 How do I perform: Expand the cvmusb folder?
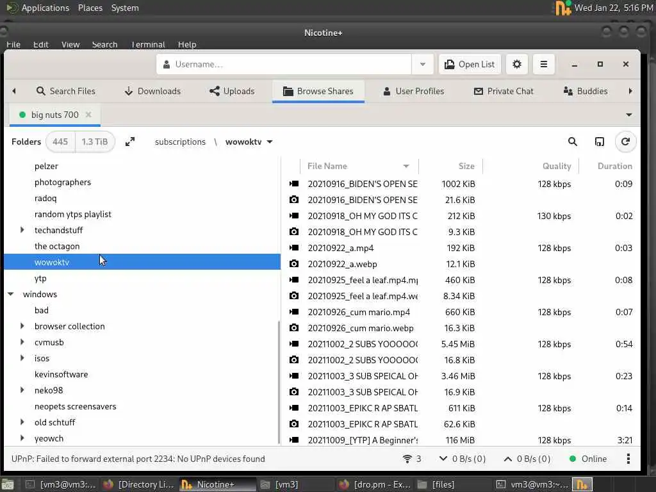point(22,342)
